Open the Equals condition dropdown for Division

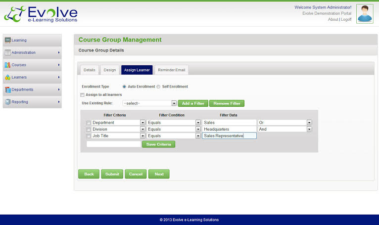(x=174, y=129)
